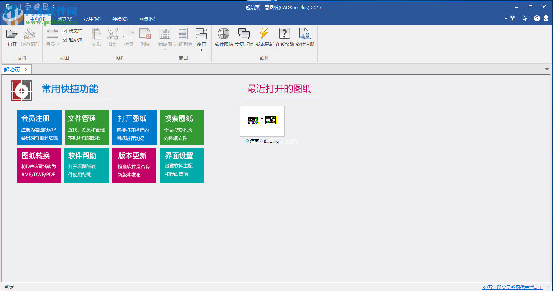The width and height of the screenshot is (553, 291).
Task: Click the wrench settings icon in title area
Action: coord(512,18)
